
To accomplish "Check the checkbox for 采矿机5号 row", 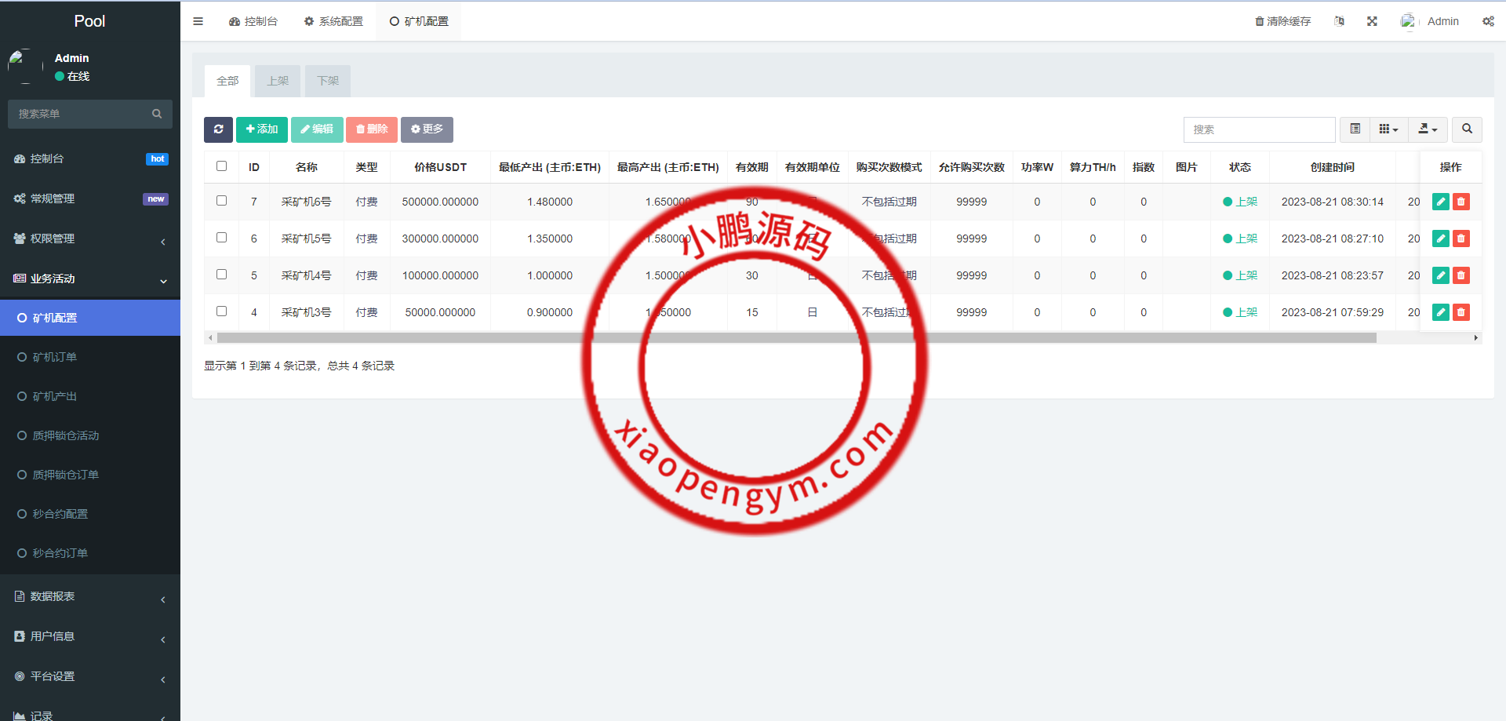I will point(221,238).
